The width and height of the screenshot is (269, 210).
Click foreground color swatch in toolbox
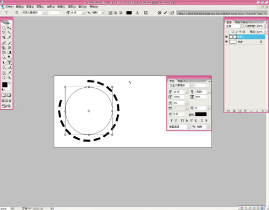(5, 85)
